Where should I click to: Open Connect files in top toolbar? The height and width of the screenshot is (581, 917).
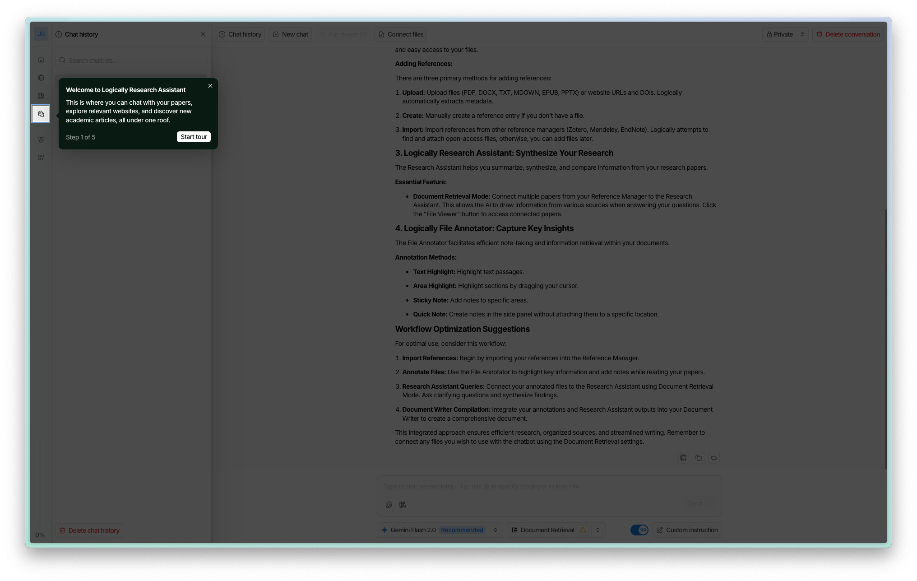point(401,34)
